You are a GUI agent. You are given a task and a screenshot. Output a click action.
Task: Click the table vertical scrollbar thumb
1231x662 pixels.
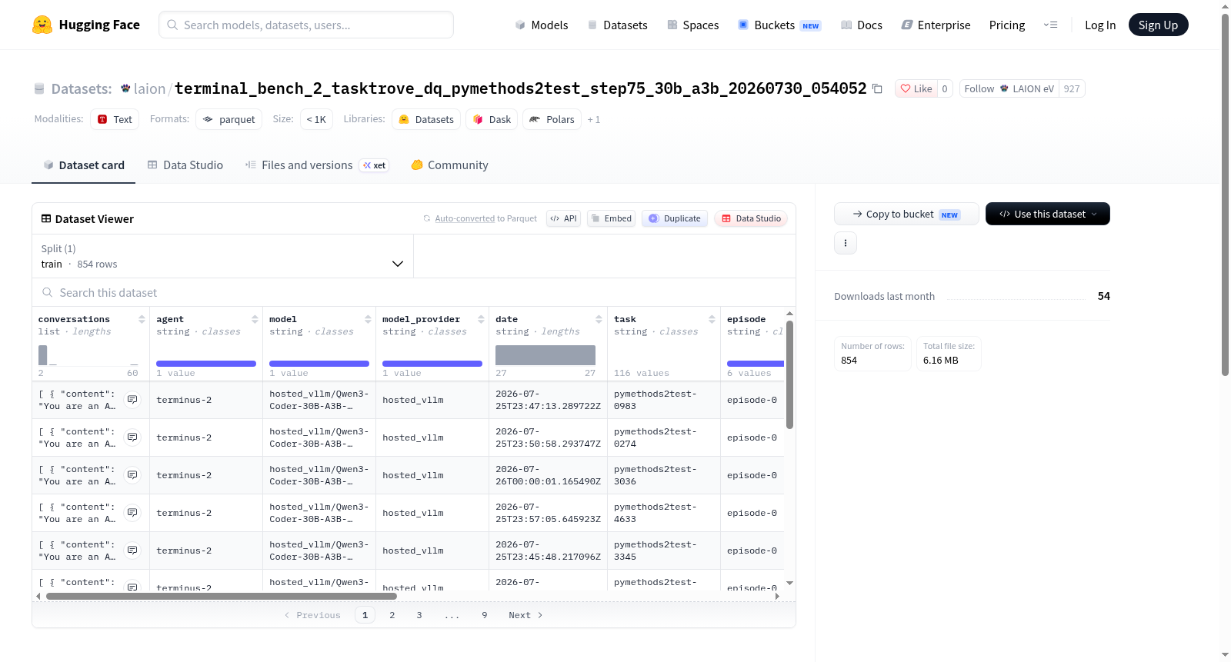(789, 374)
